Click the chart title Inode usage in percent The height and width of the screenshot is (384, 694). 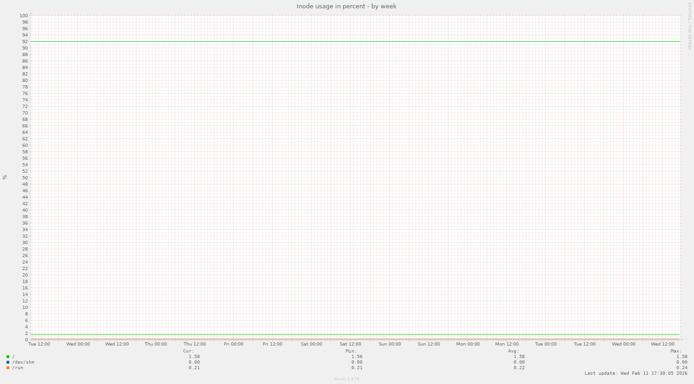[346, 6]
